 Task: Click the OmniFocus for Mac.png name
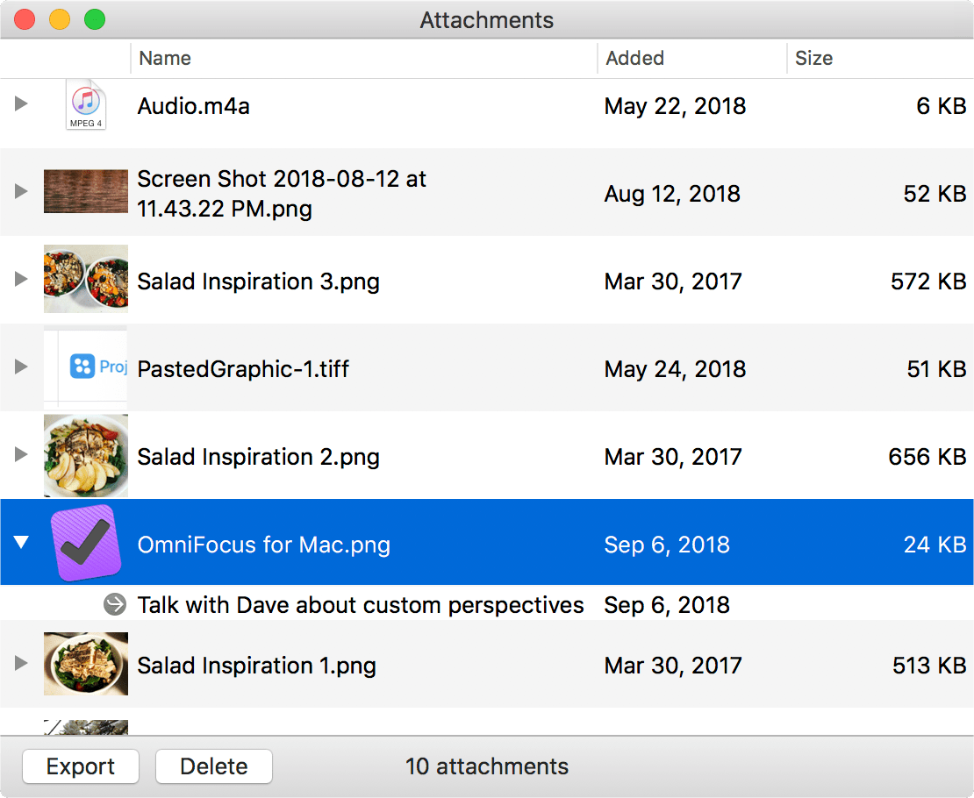264,545
